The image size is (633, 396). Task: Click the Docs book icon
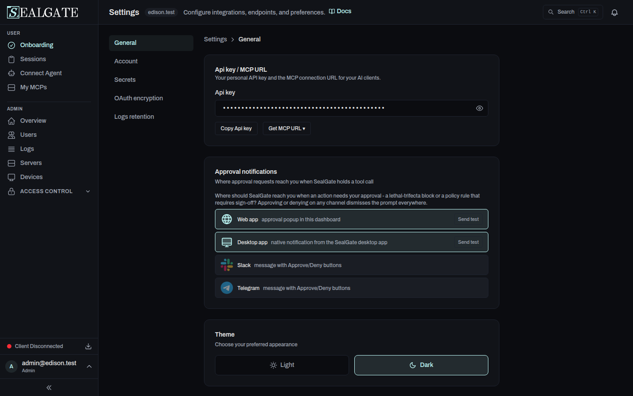[x=332, y=11]
